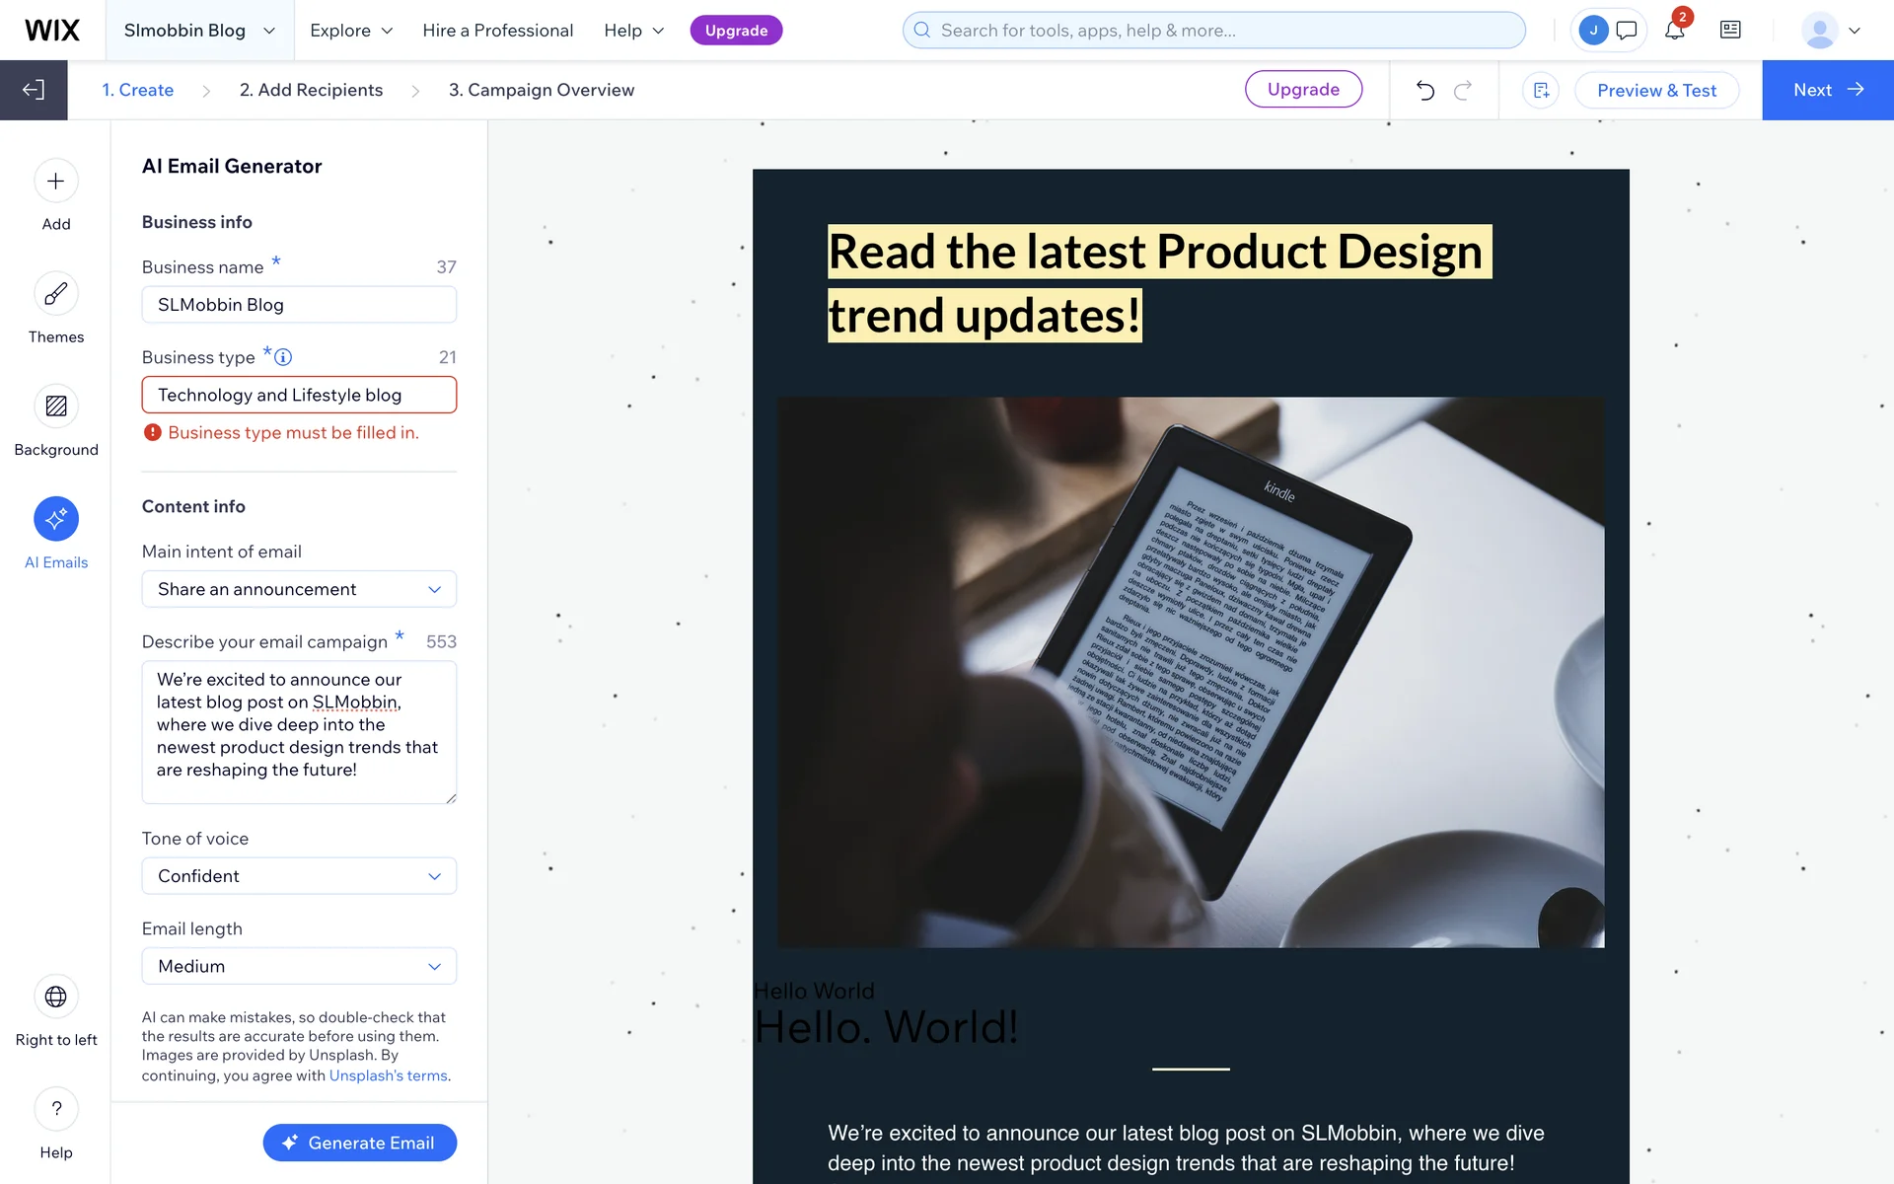Expand the Slmobbin Blog site selector
The height and width of the screenshot is (1184, 1894).
click(199, 31)
